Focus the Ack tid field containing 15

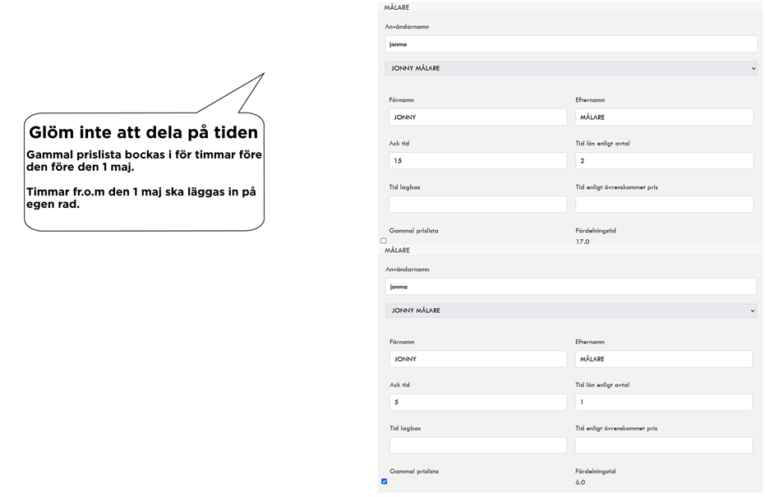pyautogui.click(x=478, y=161)
